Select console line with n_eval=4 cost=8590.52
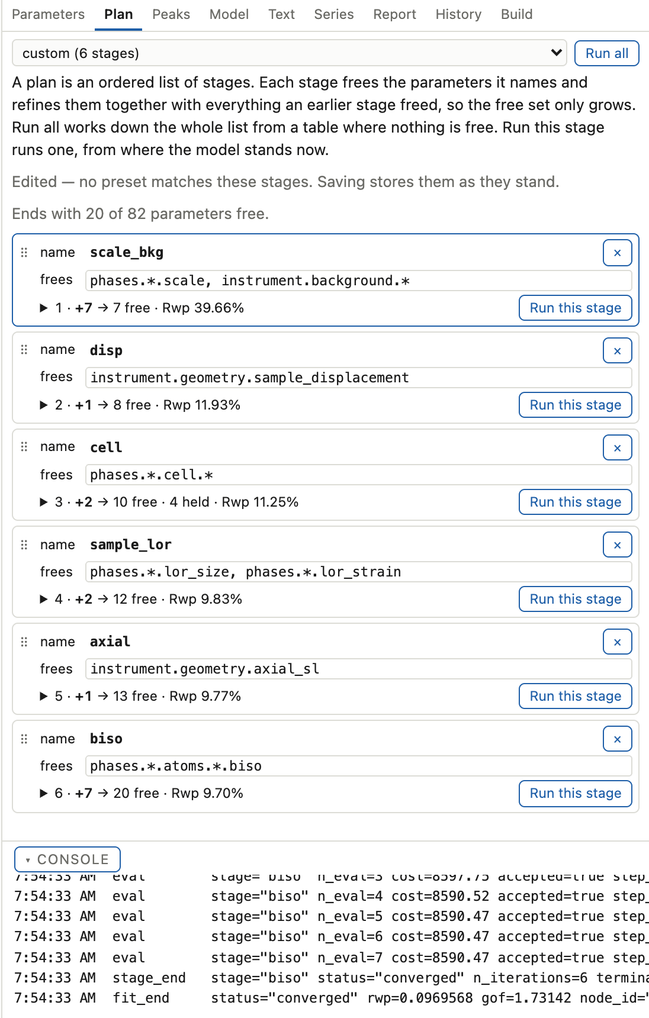 point(332,896)
